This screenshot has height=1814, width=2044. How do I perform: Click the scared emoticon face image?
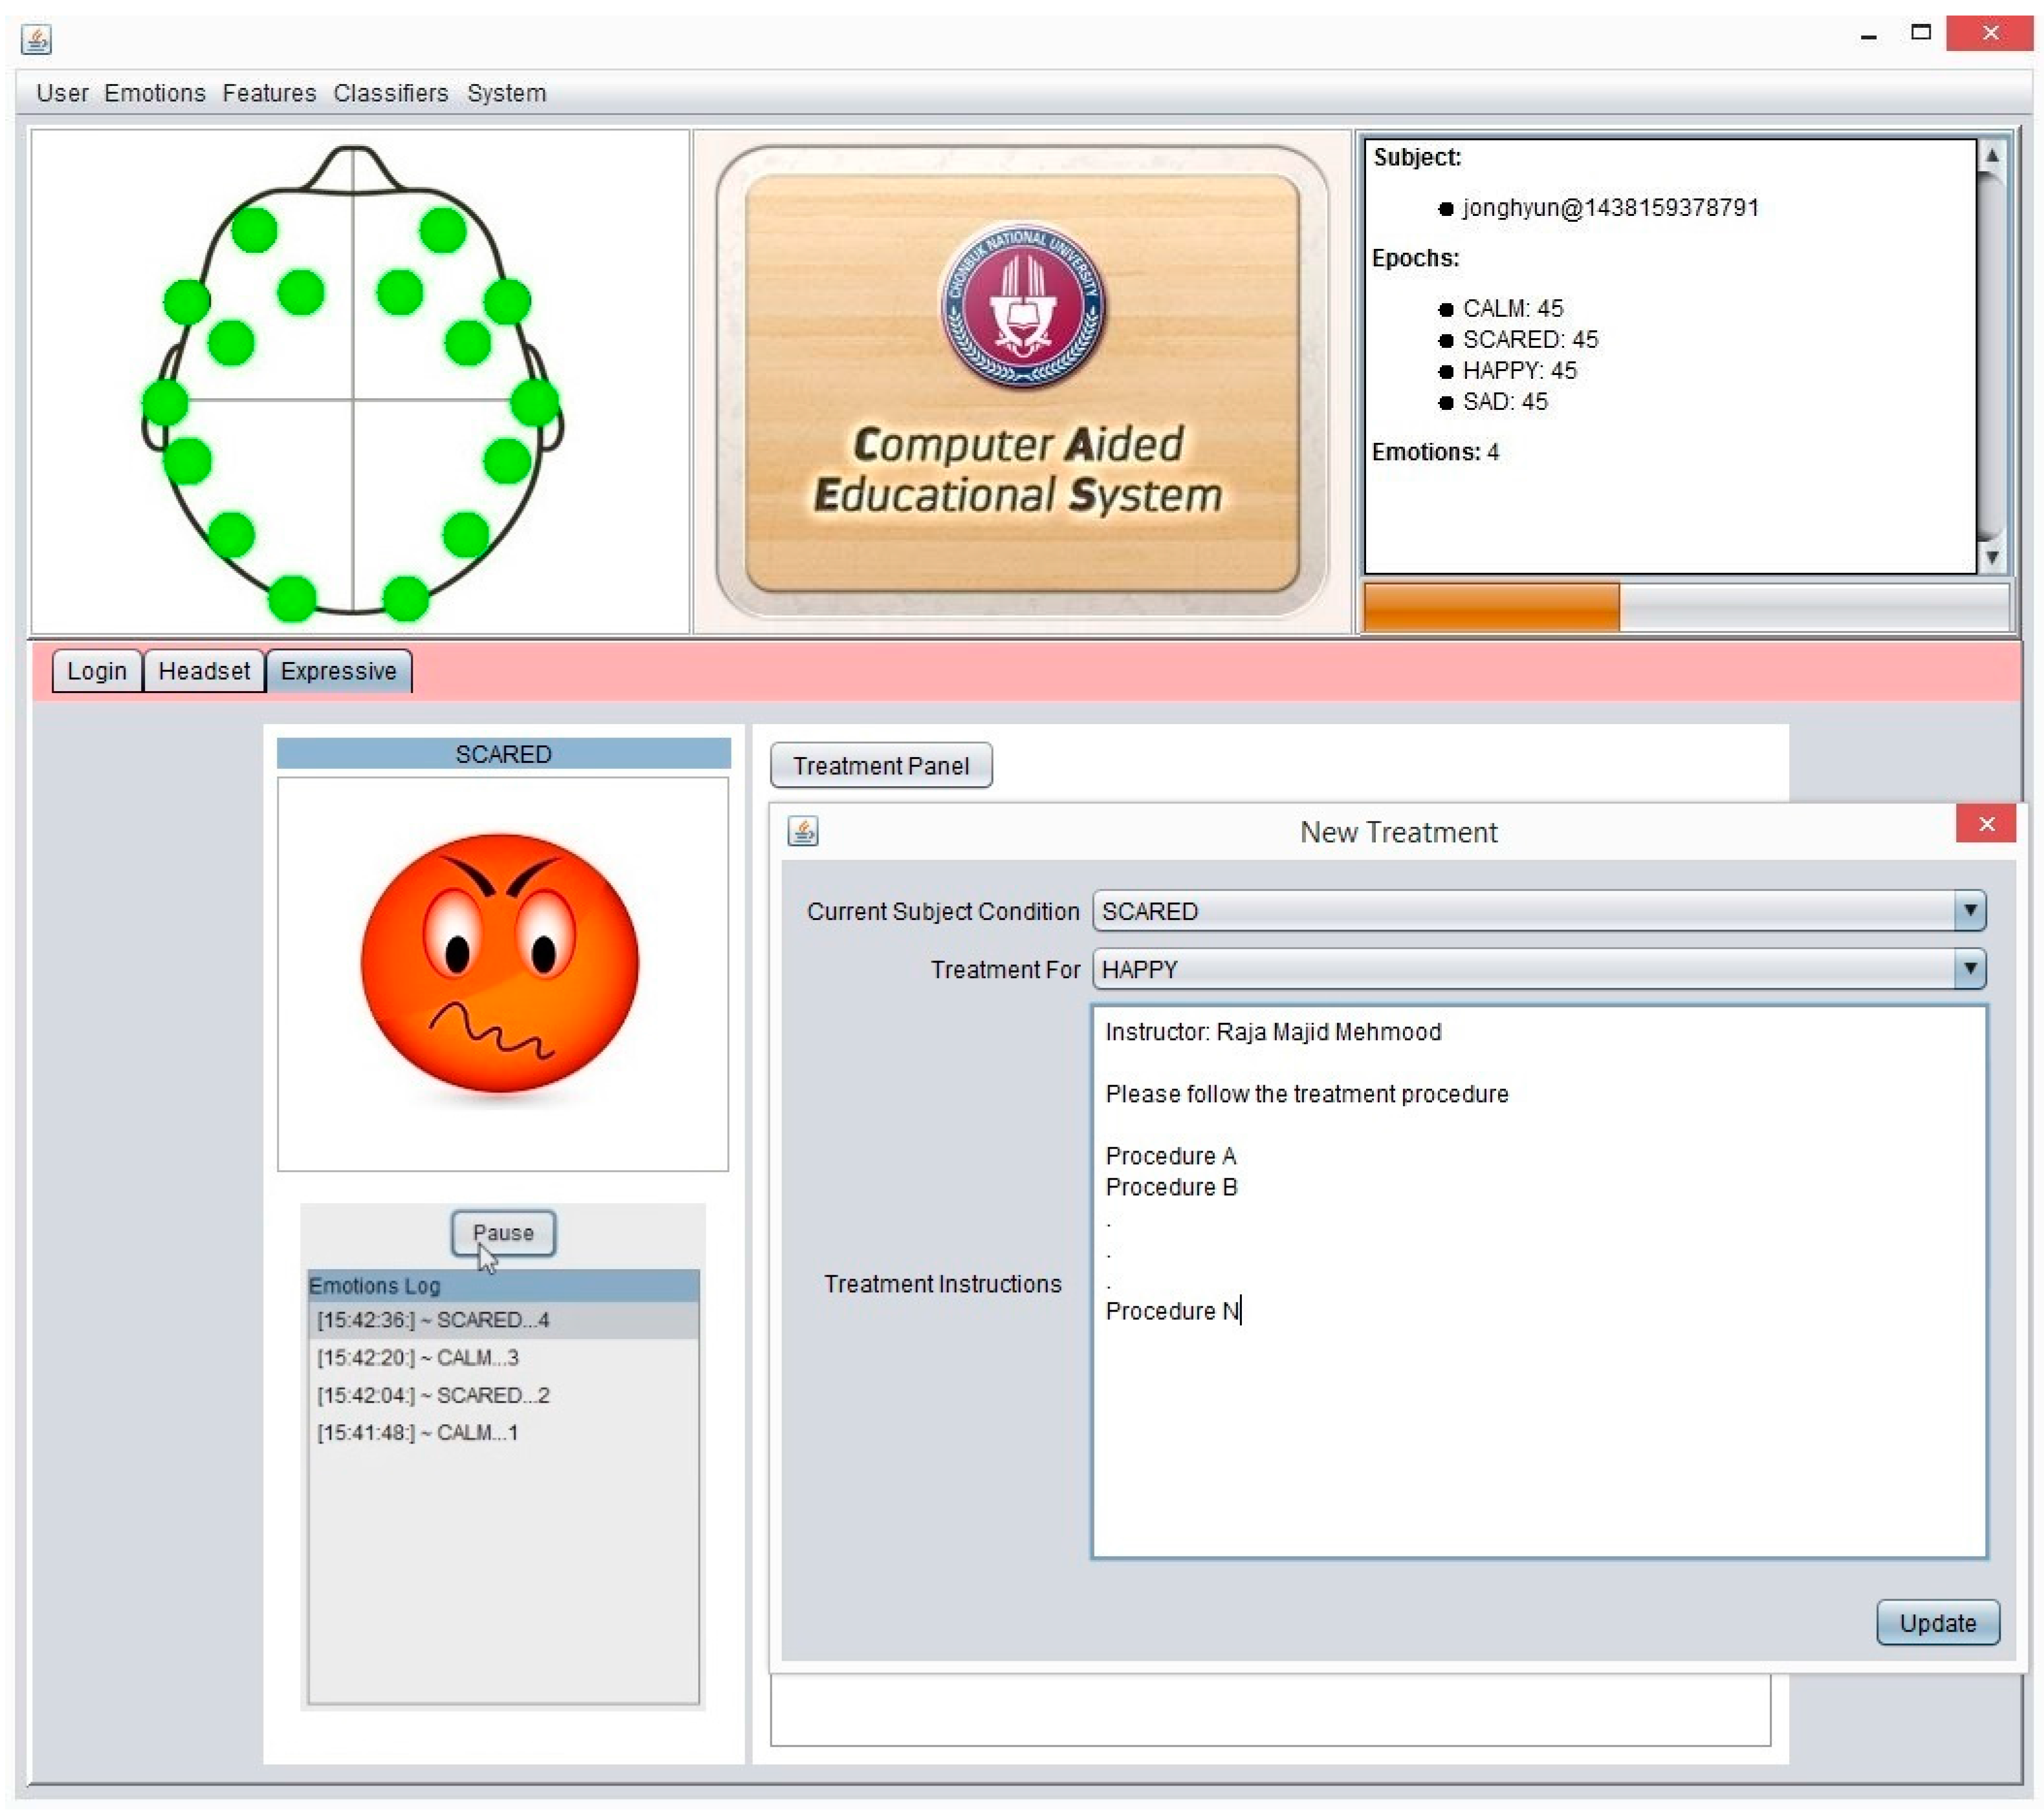tap(499, 965)
